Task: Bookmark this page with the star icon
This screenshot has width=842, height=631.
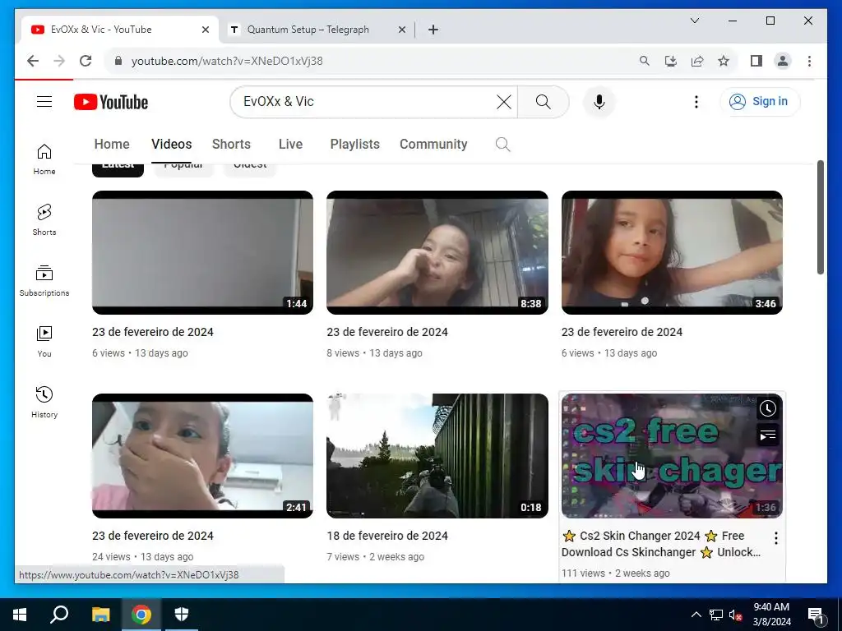Action: (724, 61)
